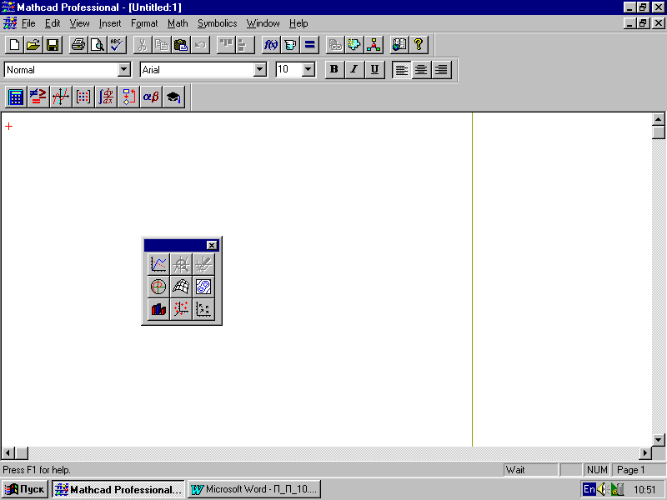Open Print Preview magnifier icon
667x500 pixels.
coord(98,45)
